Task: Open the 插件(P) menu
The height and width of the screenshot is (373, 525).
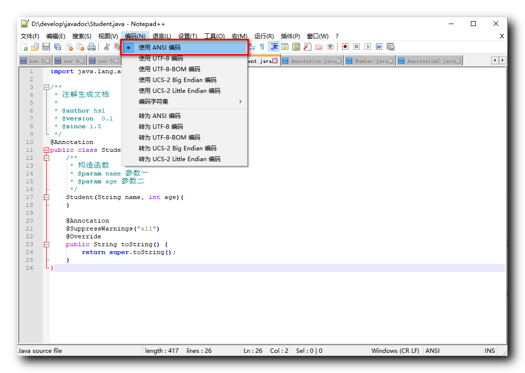Action: (x=290, y=36)
